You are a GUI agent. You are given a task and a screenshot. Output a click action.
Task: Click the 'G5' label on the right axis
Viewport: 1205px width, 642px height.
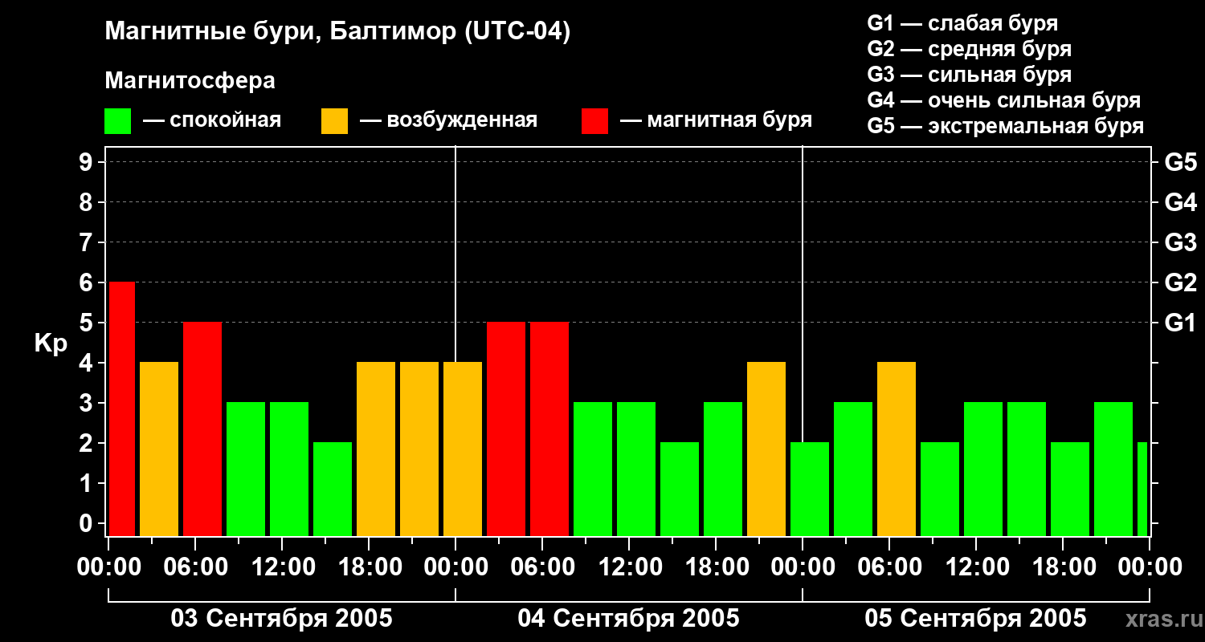(x=1181, y=162)
